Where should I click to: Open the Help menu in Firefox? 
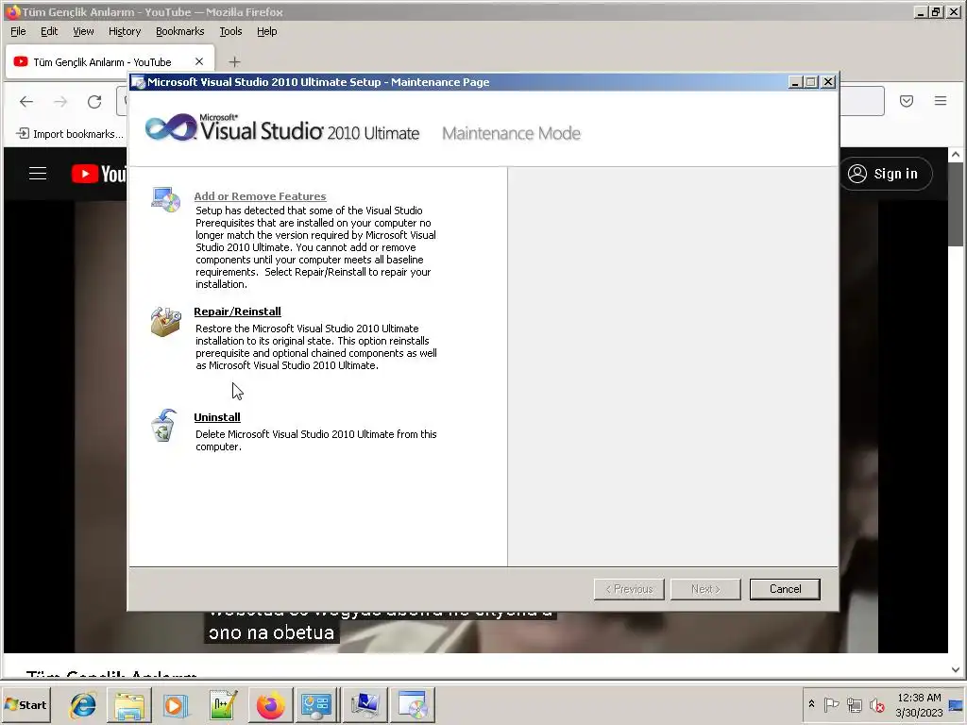coord(266,31)
